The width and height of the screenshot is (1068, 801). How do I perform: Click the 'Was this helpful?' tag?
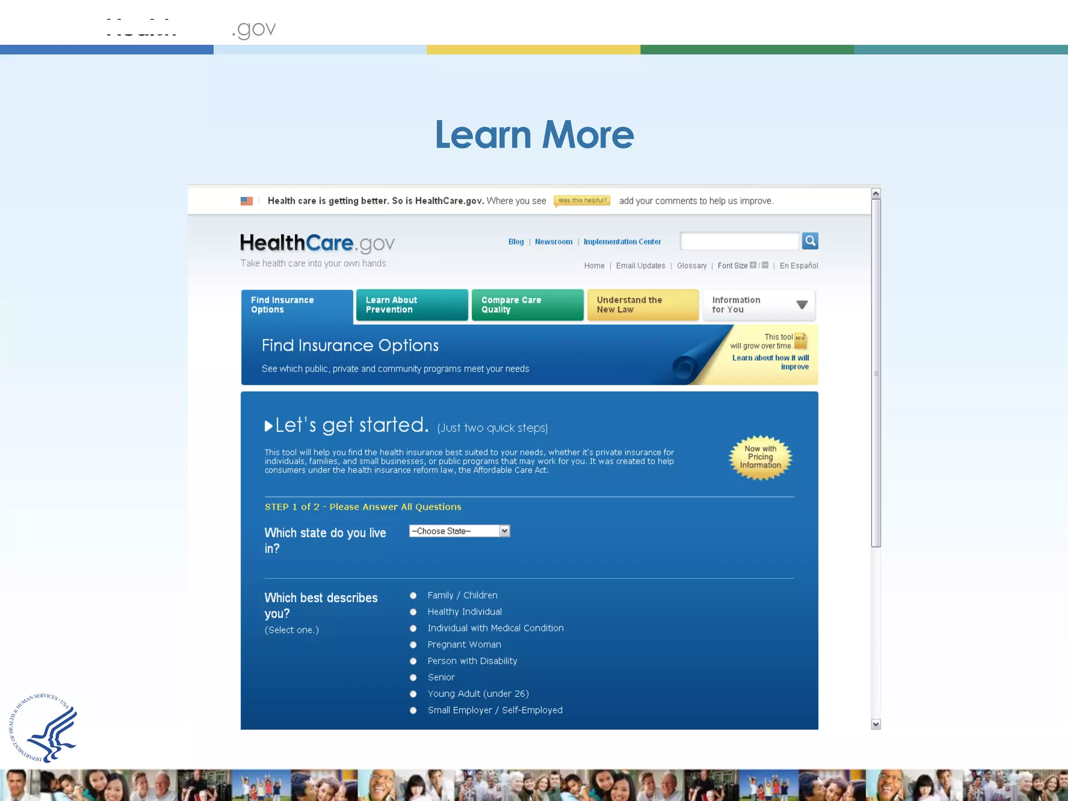(582, 201)
